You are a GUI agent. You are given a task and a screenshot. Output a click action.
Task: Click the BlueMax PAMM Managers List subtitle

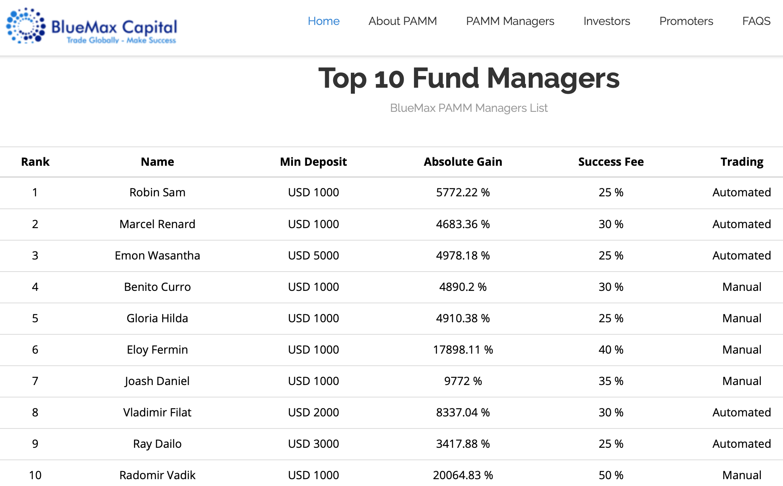pos(469,108)
